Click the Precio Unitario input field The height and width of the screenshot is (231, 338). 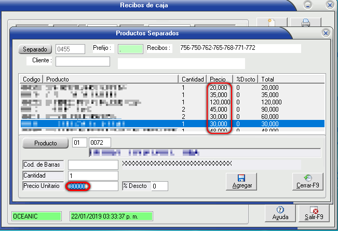[92, 186]
